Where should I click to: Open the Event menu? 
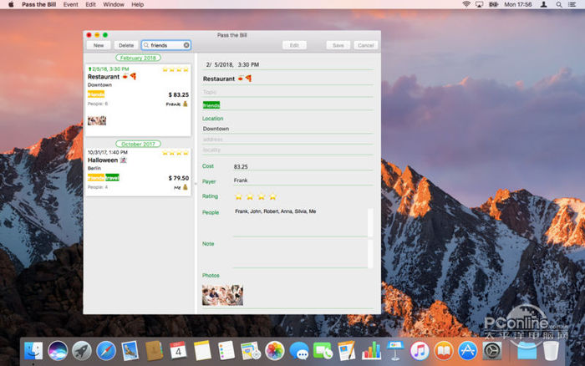click(x=71, y=4)
